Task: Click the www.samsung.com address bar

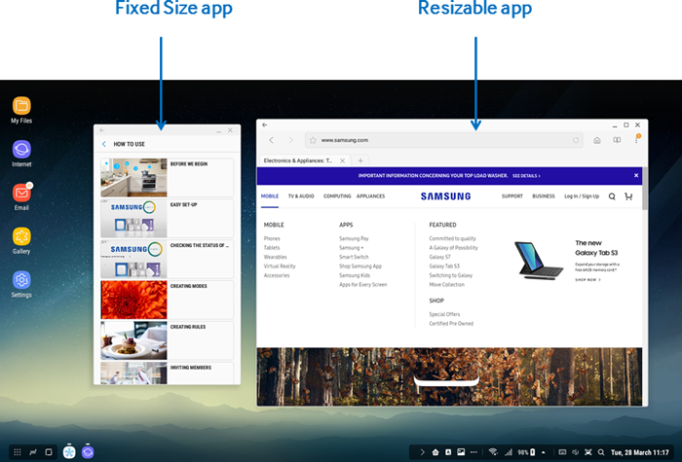Action: coord(443,140)
